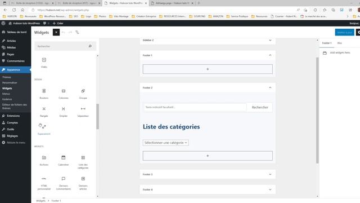Image resolution: width=360 pixels, height=203 pixels.
Task: Insert the HTML personnalisé block
Action: 44,183
